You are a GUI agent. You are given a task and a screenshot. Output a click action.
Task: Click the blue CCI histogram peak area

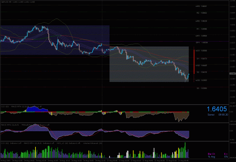coord(37,109)
